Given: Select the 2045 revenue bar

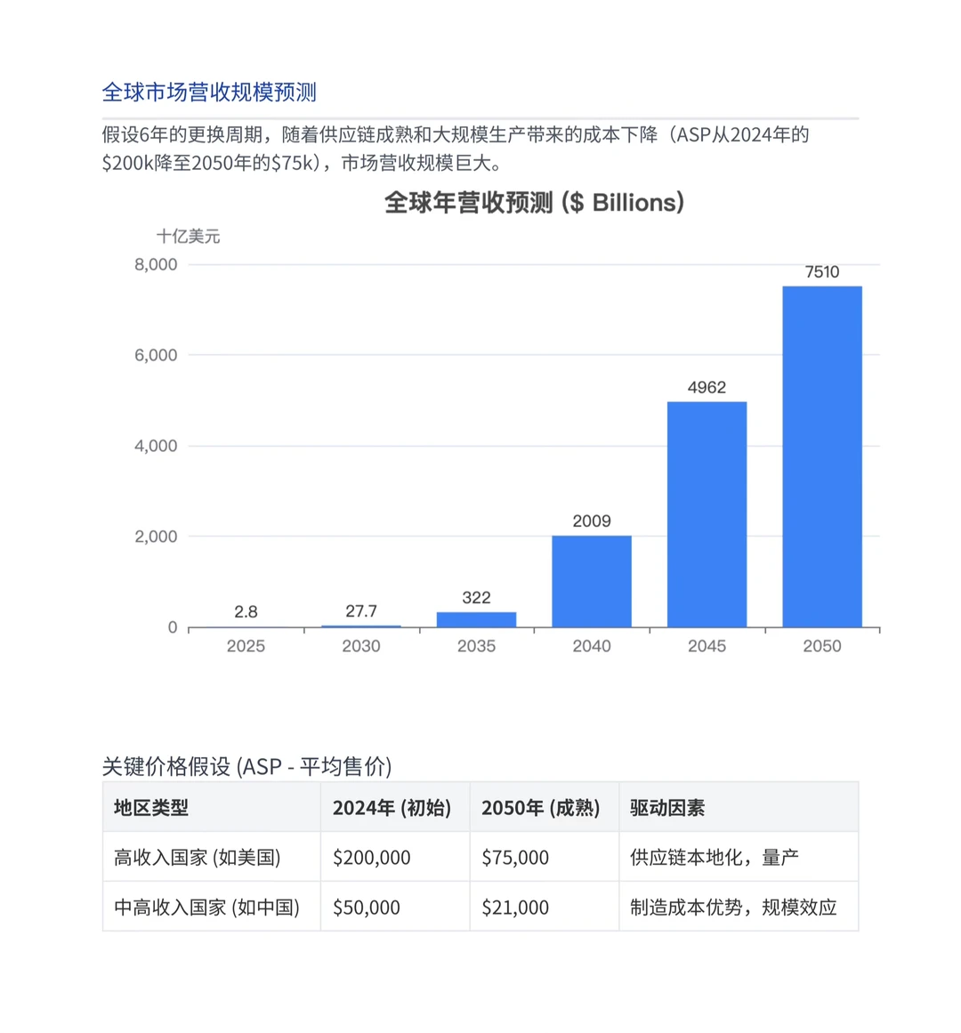Looking at the screenshot, I should pyautogui.click(x=707, y=512).
